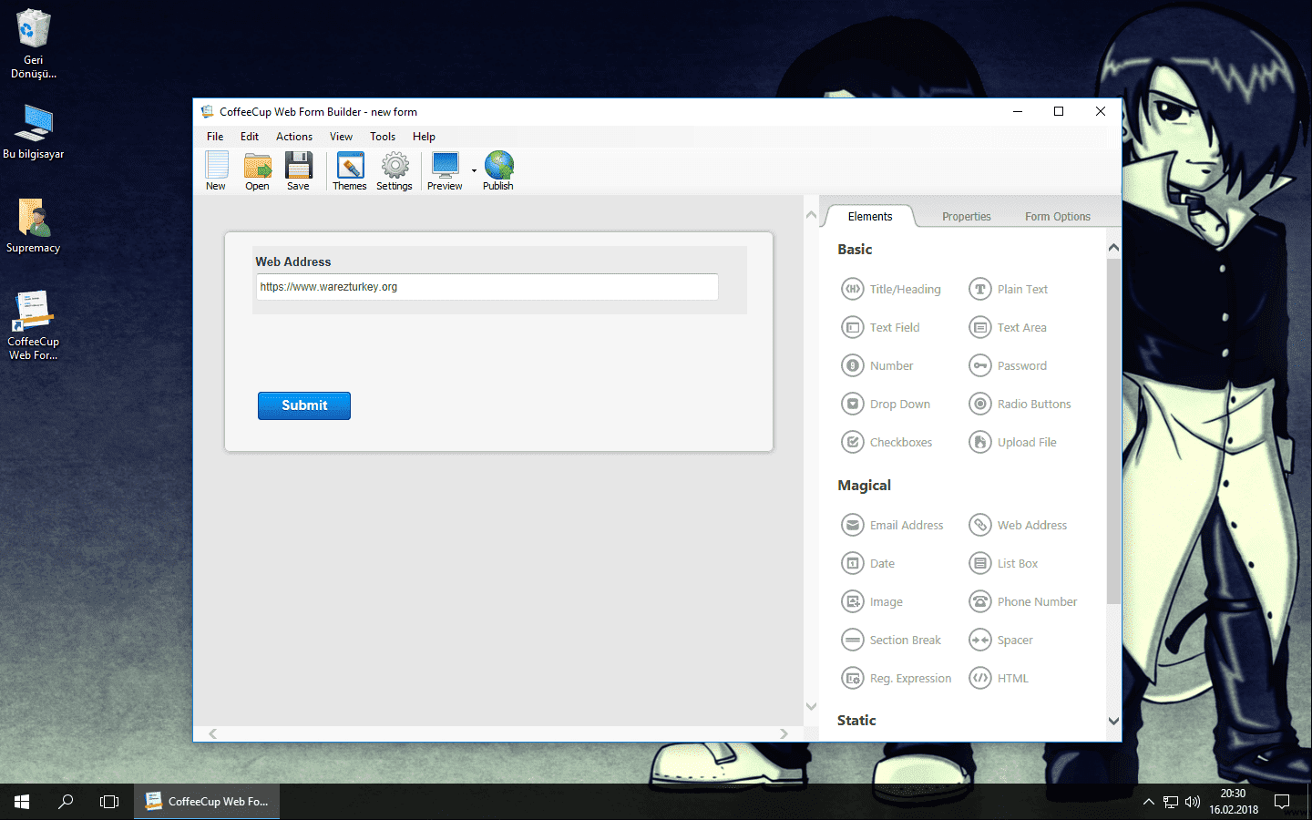This screenshot has width=1312, height=820.
Task: Insert a Phone Number element
Action: coord(1022,601)
